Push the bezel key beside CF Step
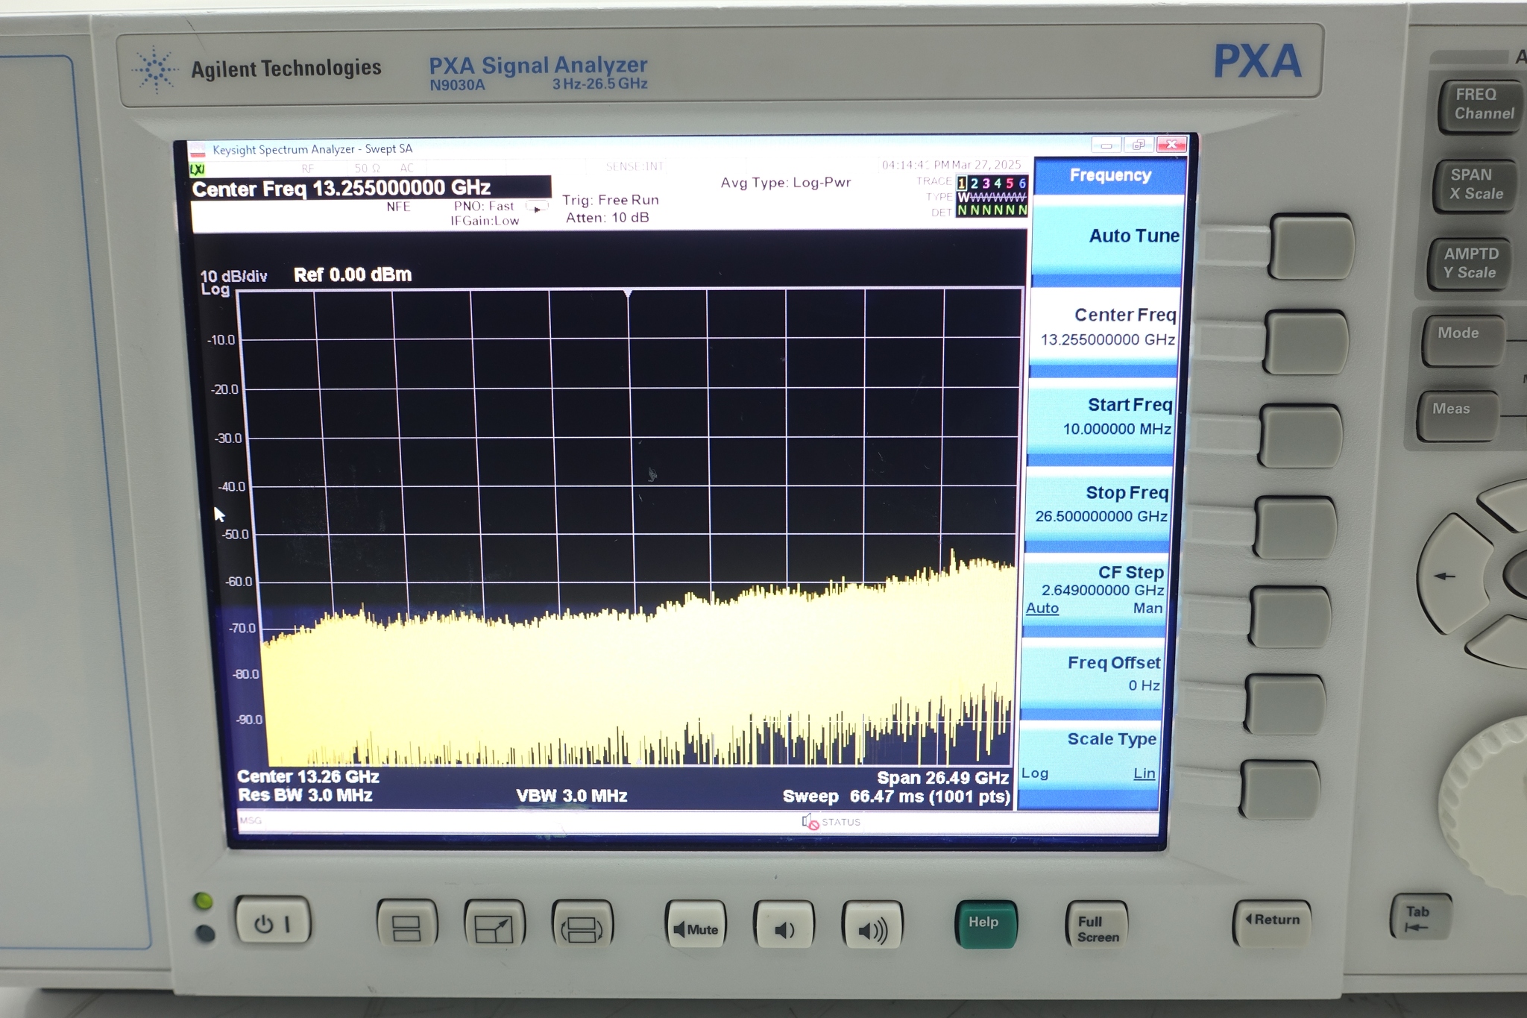This screenshot has width=1527, height=1018. click(x=1291, y=616)
